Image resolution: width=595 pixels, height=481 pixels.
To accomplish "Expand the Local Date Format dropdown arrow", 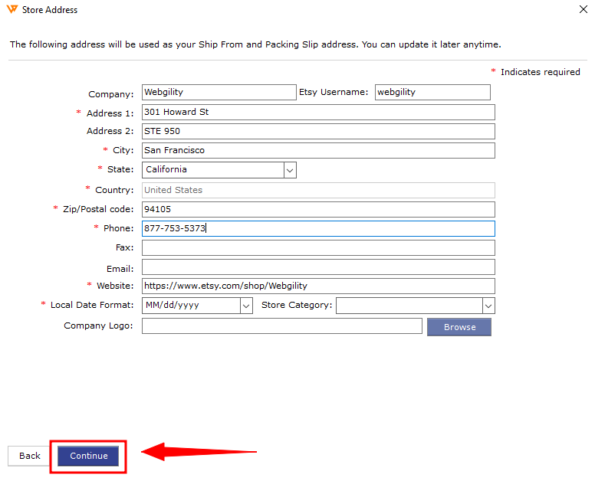I will 246,306.
